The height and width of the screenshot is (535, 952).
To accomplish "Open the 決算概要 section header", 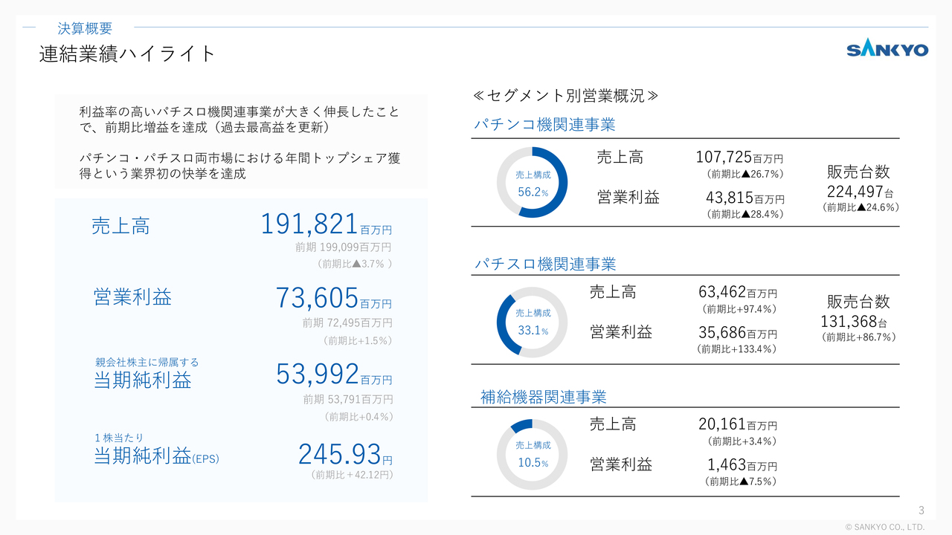I will 84,28.
